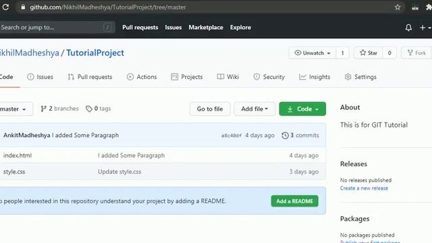Open the TutorialProject repository link
The width and height of the screenshot is (432, 243).
pos(95,53)
